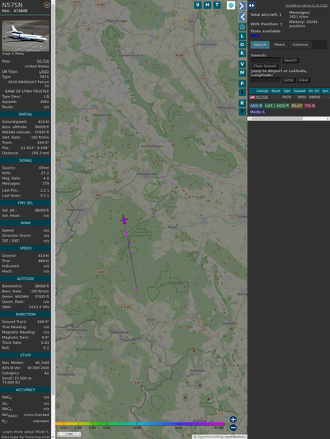Viewport: 330px width, 439px height.
Task: Click the L labels button
Action: 242,36
